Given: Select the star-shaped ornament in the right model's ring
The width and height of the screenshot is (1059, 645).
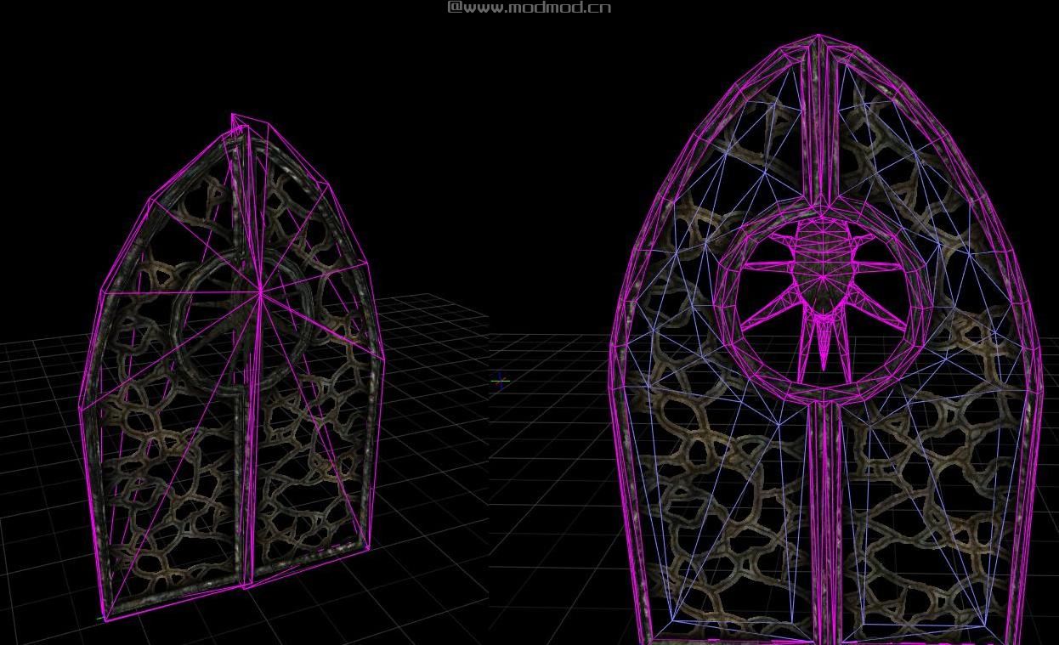Looking at the screenshot, I should [x=823, y=291].
